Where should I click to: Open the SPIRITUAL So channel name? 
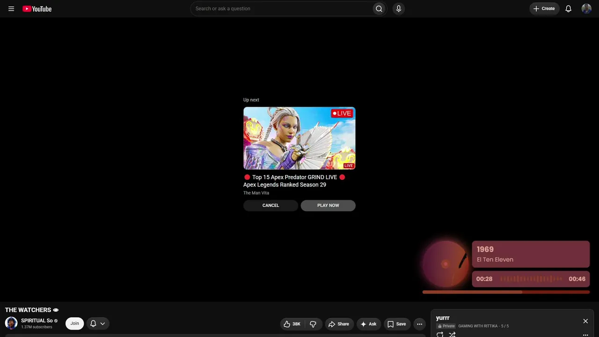click(x=37, y=321)
